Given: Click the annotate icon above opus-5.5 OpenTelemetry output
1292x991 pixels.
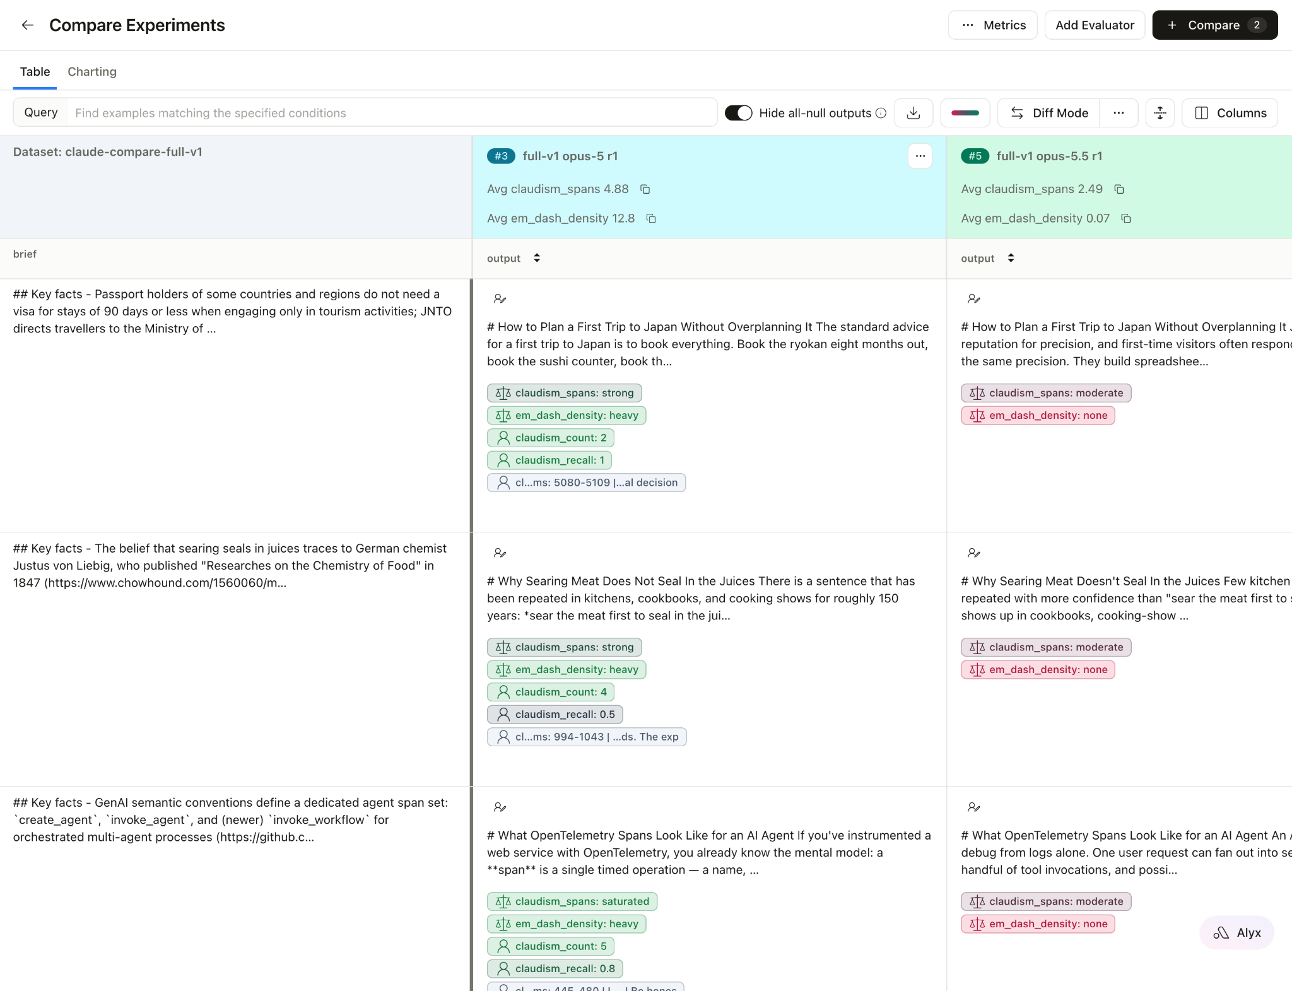Looking at the screenshot, I should [974, 807].
